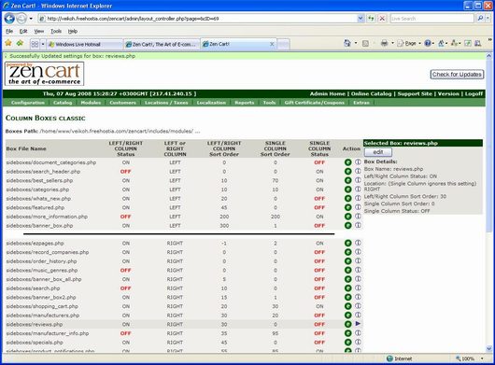Click the browser Back button
This screenshot has width=495, height=365.
click(x=9, y=19)
